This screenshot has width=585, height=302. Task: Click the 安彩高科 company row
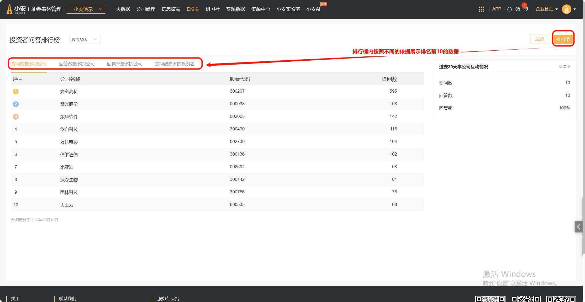pyautogui.click(x=69, y=92)
